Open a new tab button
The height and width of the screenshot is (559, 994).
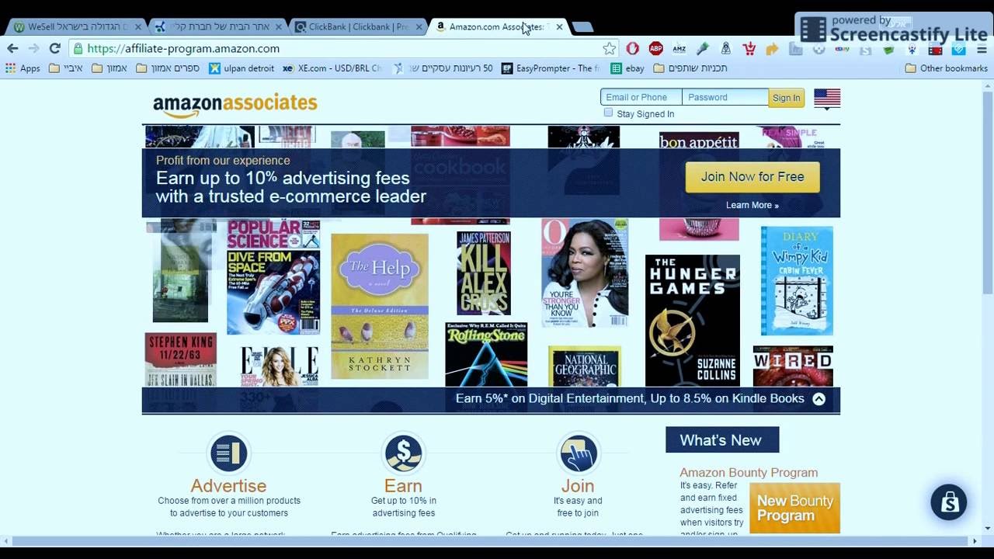582,26
